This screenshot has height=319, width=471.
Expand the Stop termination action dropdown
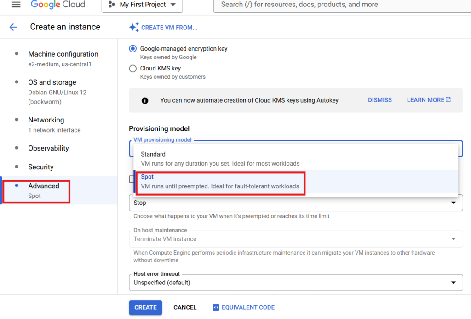click(296, 203)
